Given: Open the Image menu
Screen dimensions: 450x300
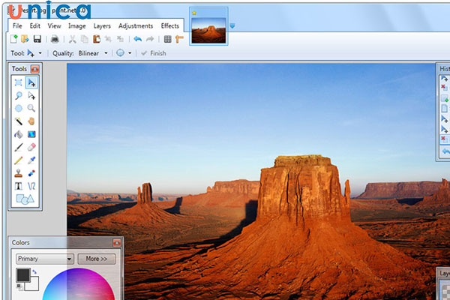Looking at the screenshot, I should (77, 26).
